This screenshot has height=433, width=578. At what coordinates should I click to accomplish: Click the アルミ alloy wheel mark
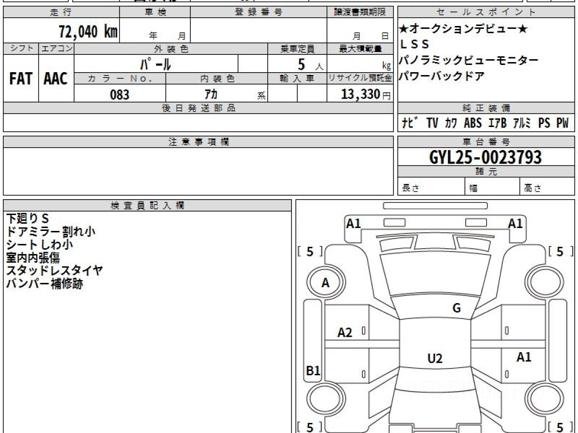522,123
